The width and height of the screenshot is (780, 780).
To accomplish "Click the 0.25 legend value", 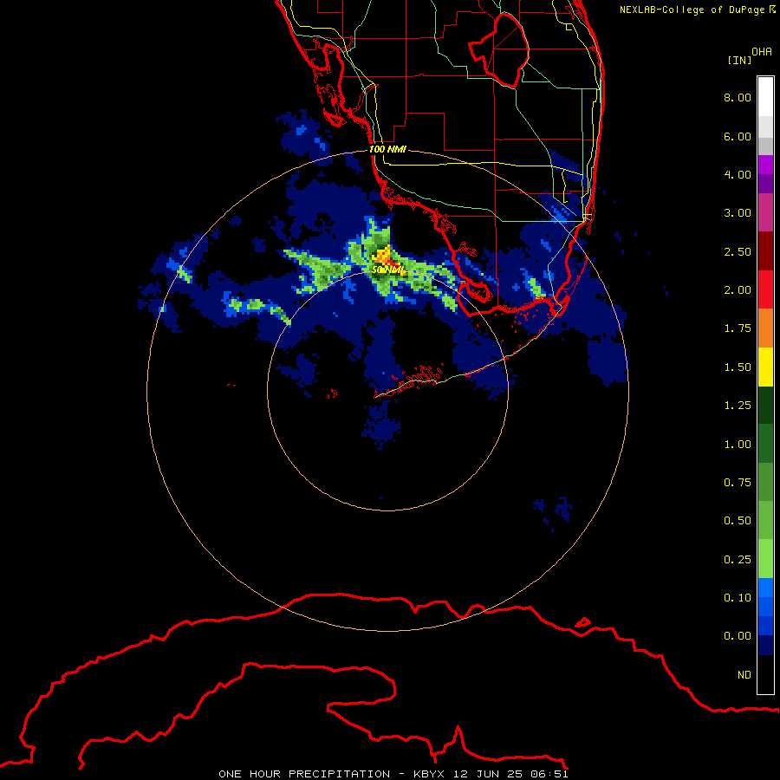I will [x=738, y=560].
